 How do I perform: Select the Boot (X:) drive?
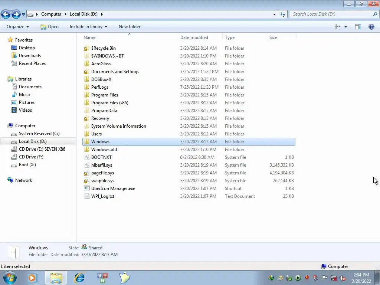[x=27, y=164]
